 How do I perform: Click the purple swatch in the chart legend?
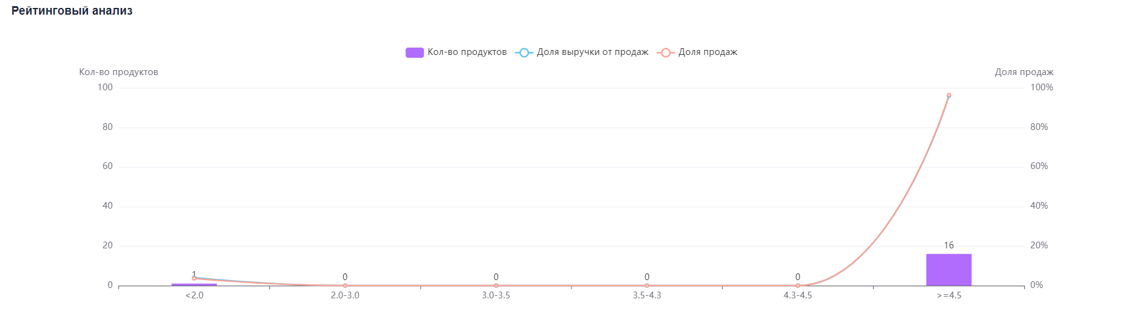(x=414, y=52)
